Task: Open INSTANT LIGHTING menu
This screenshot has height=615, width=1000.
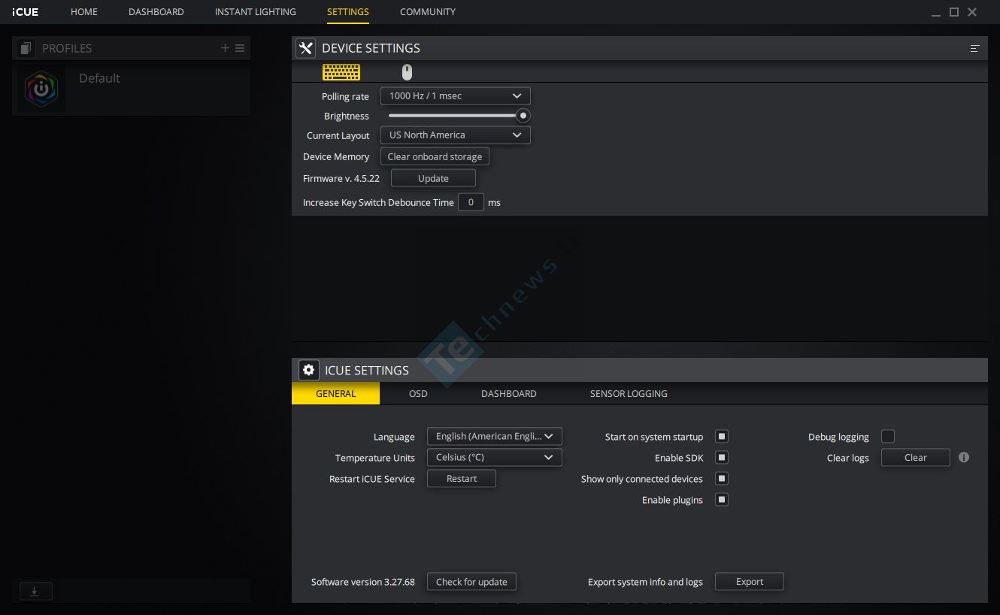Action: 256,12
